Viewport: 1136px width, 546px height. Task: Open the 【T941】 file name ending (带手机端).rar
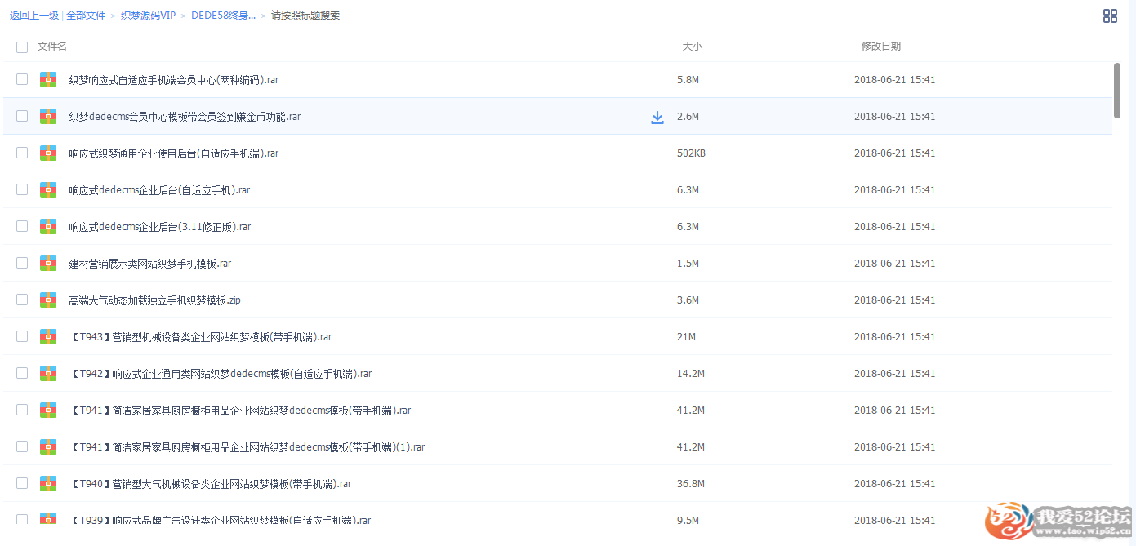click(240, 411)
